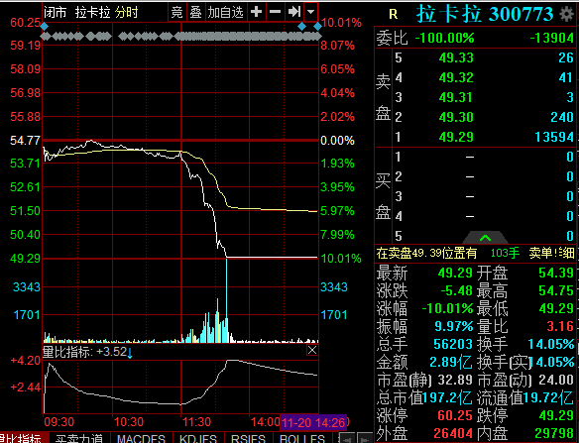Switch to the BOLLFS indicator tab
The image size is (579, 443).
(302, 438)
